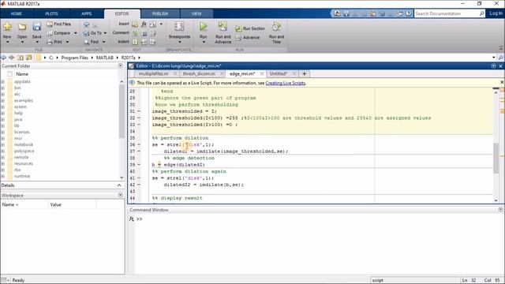The image size is (505, 284).
Task: Toggle breakpoint dash on line 39
Action: [139, 165]
